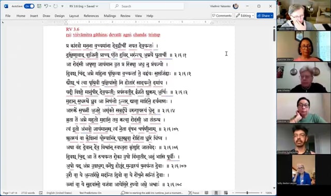
Task: Turn off the AutoSave switch
Action: click(29, 6)
